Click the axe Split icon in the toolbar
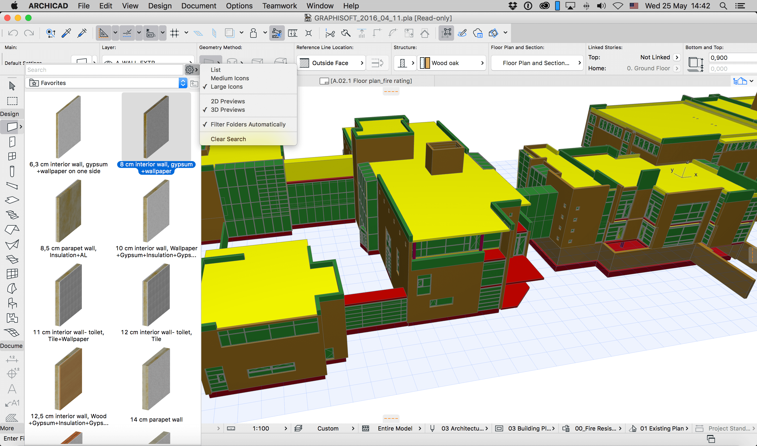The height and width of the screenshot is (446, 757). coord(346,33)
